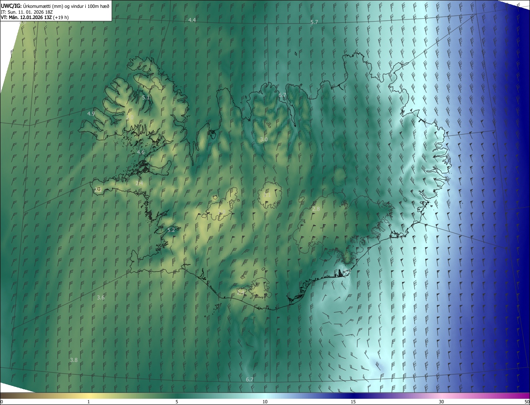Click the faint 2.4 value on Snæfellsnes peninsula
Image resolution: width=530 pixels, height=405 pixels.
(x=140, y=183)
